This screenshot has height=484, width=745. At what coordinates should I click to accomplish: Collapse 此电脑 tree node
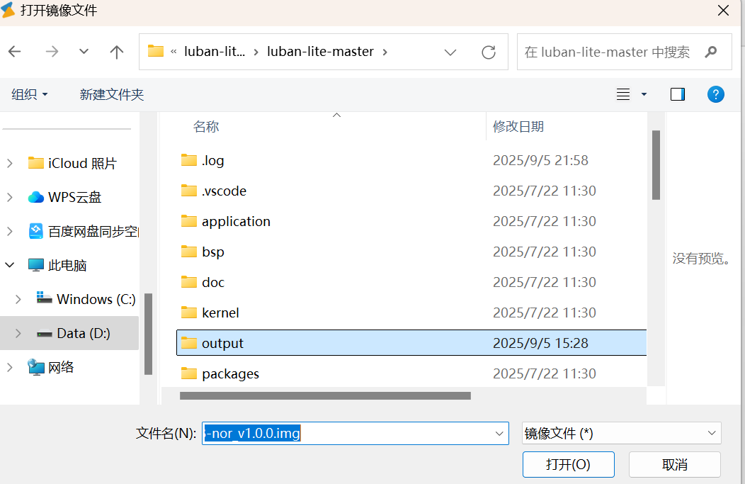click(x=9, y=265)
